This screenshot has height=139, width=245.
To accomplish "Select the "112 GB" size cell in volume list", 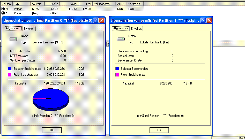I will click(x=54, y=9).
